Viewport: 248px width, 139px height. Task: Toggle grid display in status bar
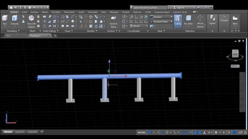[150, 132]
